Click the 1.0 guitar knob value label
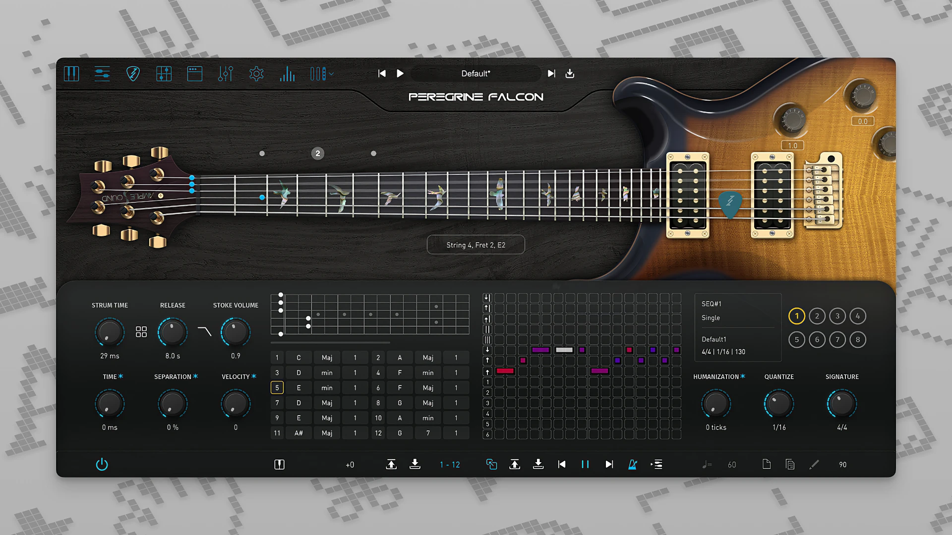Image resolution: width=952 pixels, height=535 pixels. coord(792,146)
